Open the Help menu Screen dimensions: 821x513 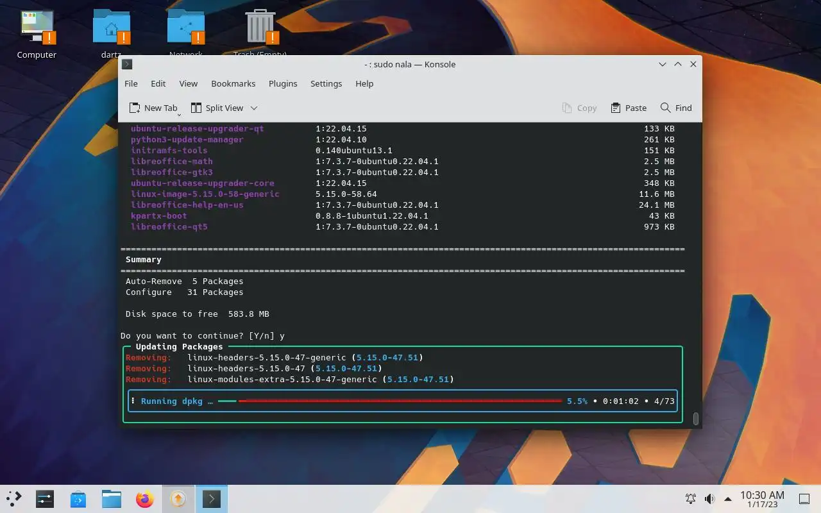click(x=364, y=83)
